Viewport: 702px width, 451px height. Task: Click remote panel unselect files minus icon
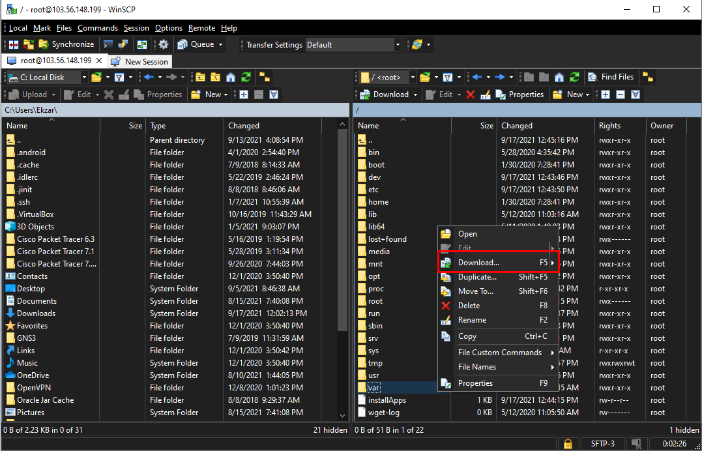621,95
